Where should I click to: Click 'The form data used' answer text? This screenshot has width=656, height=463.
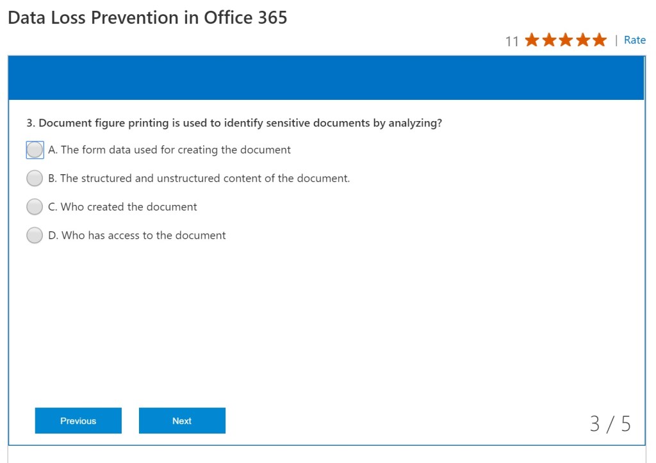click(x=170, y=150)
